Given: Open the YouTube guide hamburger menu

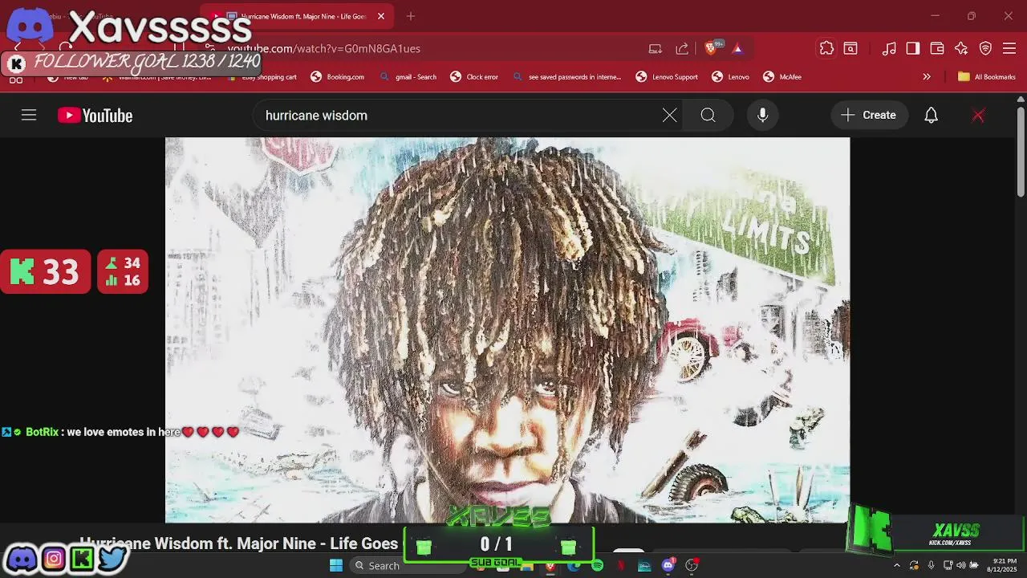Looking at the screenshot, I should [29, 116].
